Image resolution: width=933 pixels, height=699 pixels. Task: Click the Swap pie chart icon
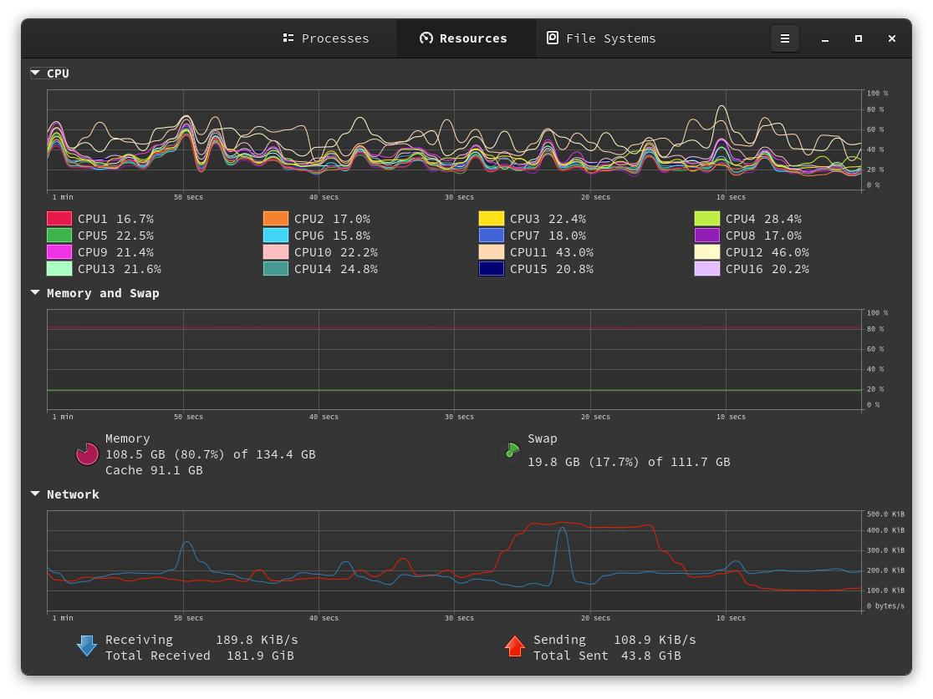[509, 454]
